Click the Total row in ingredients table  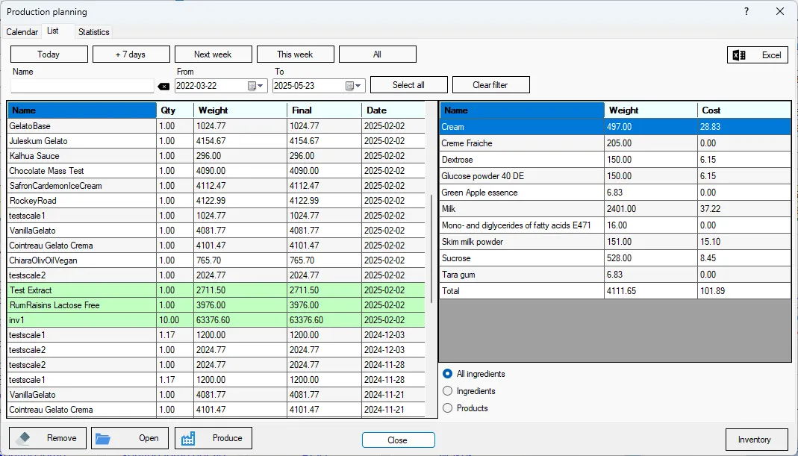615,291
